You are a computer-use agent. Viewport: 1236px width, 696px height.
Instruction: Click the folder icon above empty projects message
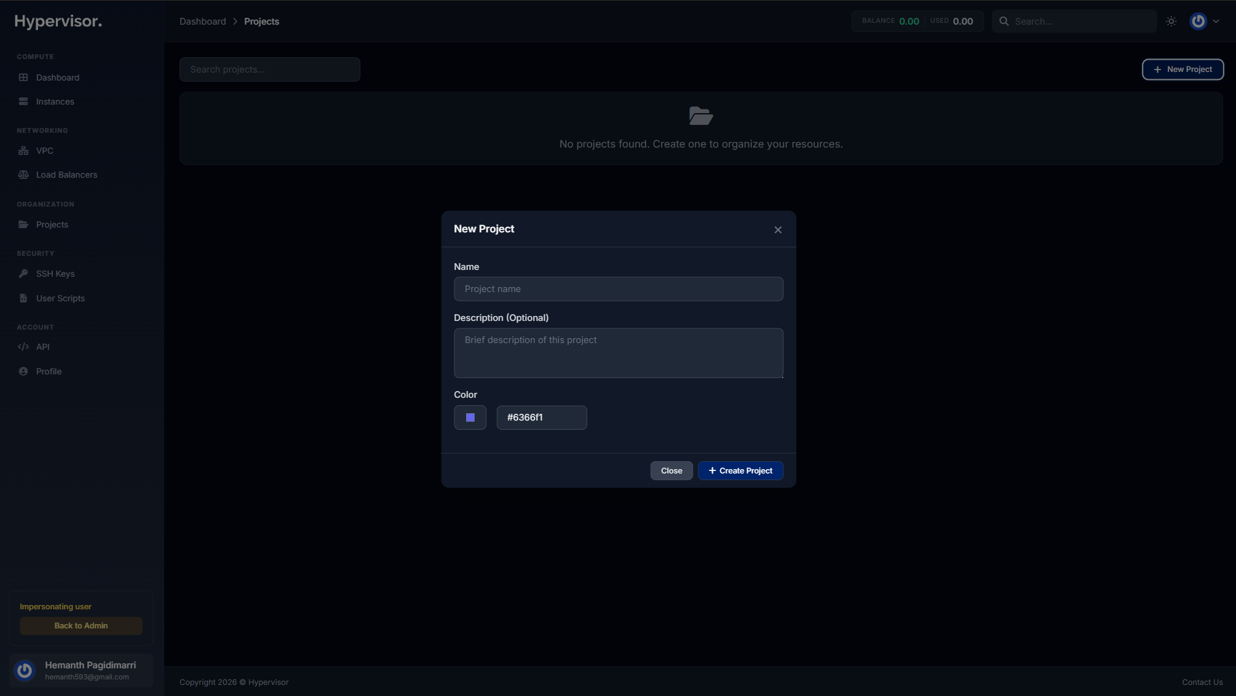click(700, 116)
